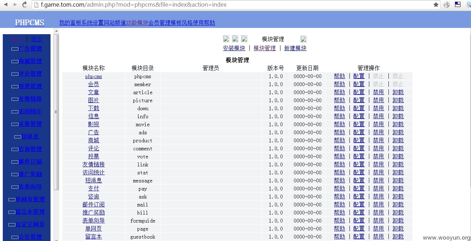The image size is (471, 241).
Task: Click the broken image right of 模块管理 title
Action: coord(303,39)
